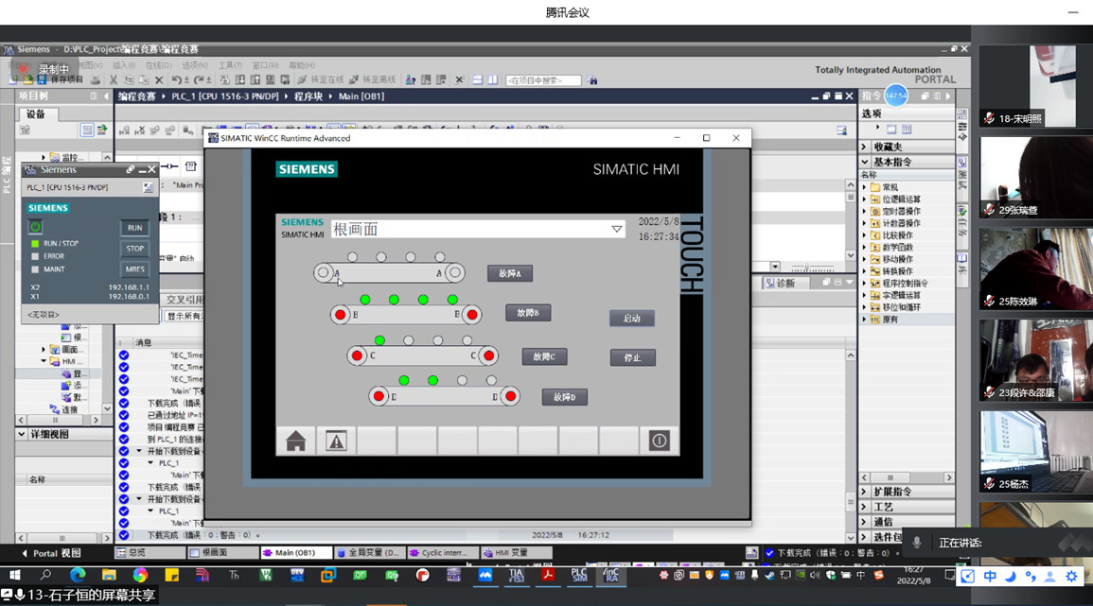Expand the 扩展指令 instruction section
This screenshot has height=606, width=1093.
[864, 492]
